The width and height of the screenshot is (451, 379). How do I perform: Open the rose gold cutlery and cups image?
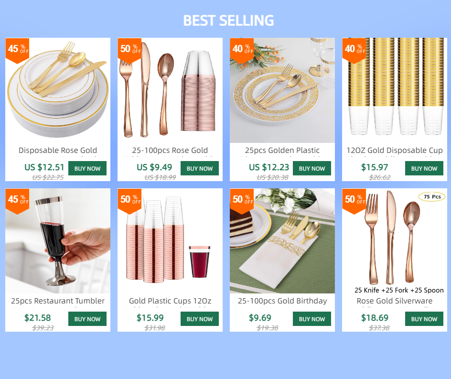170,90
